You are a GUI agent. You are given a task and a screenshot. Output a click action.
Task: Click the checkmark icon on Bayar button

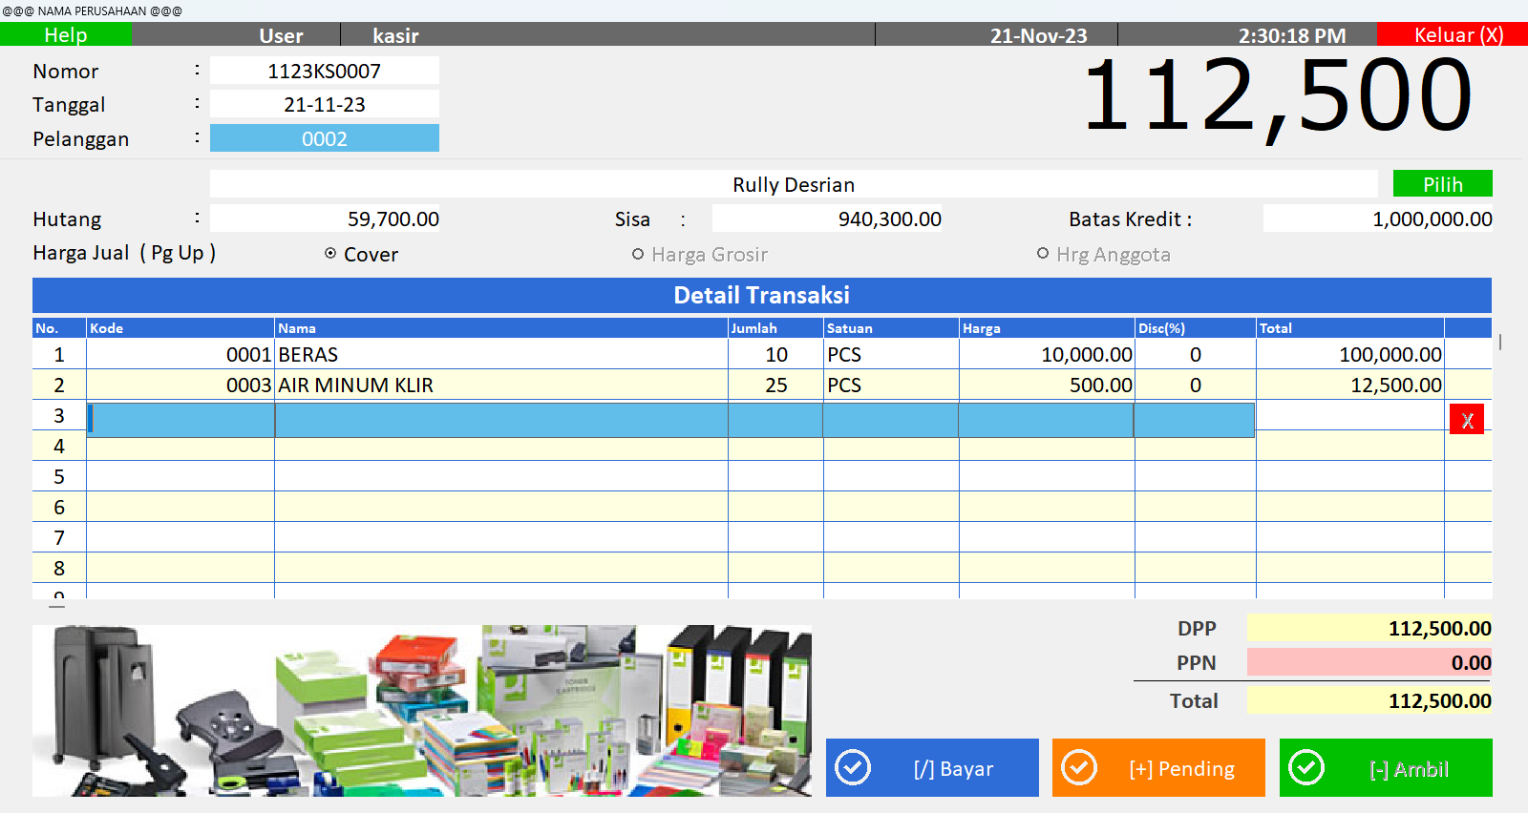853,767
